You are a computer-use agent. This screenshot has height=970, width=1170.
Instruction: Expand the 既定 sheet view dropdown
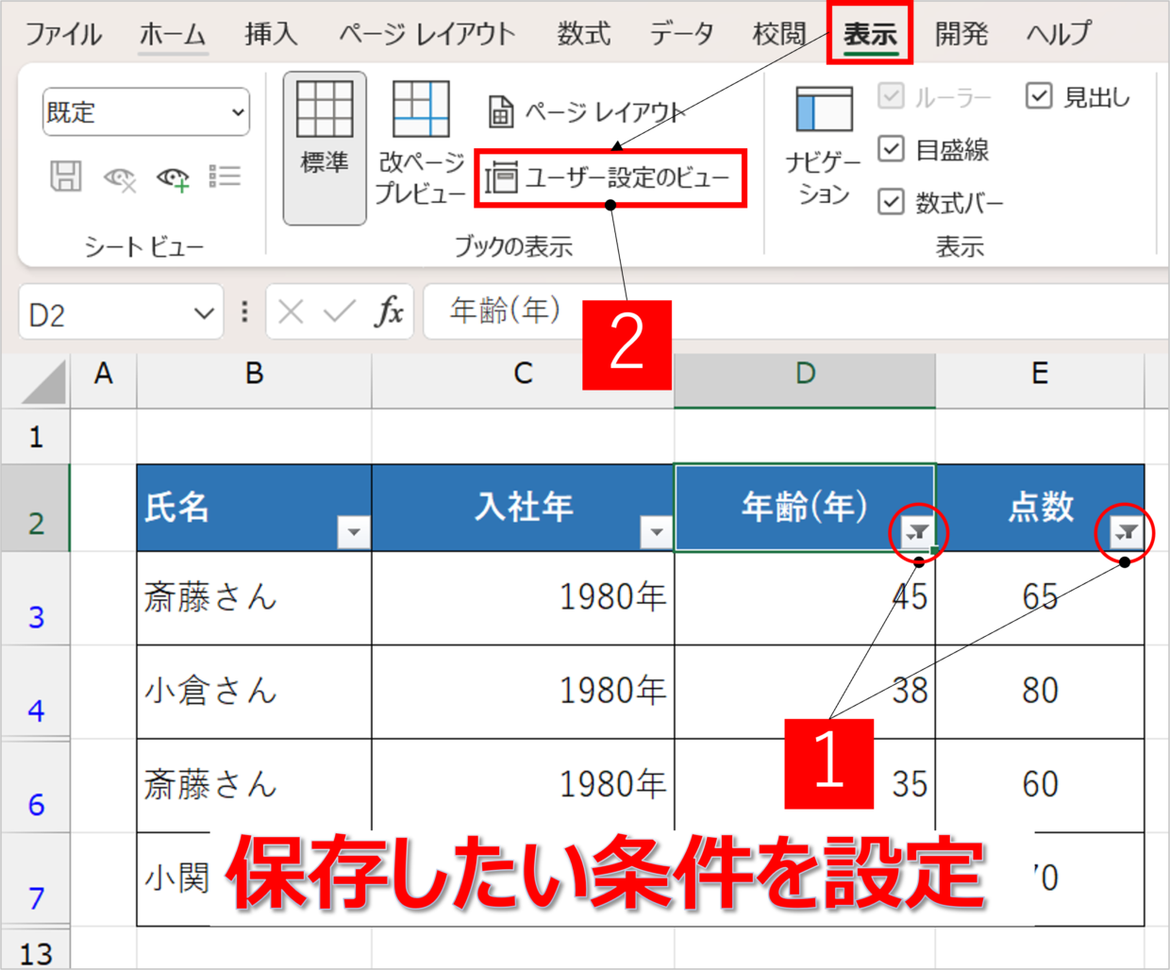pos(238,112)
